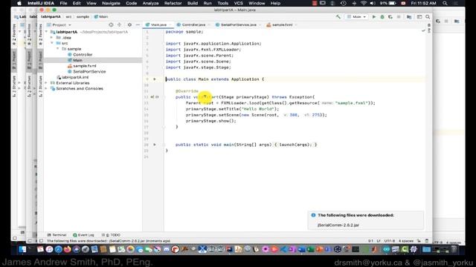476x267 pixels.
Task: Click src breadcrumb in navigation bar
Action: click(69, 17)
